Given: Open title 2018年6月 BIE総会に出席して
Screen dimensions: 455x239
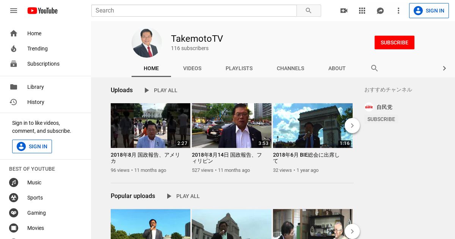Looking at the screenshot, I should point(306,158).
